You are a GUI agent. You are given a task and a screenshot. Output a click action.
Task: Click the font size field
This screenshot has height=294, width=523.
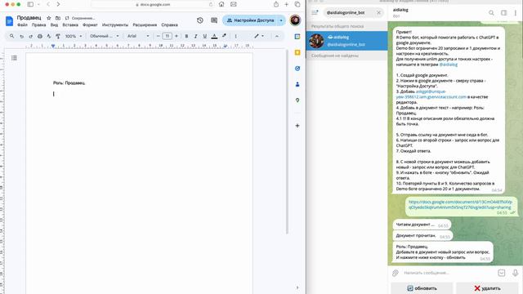(x=167, y=36)
